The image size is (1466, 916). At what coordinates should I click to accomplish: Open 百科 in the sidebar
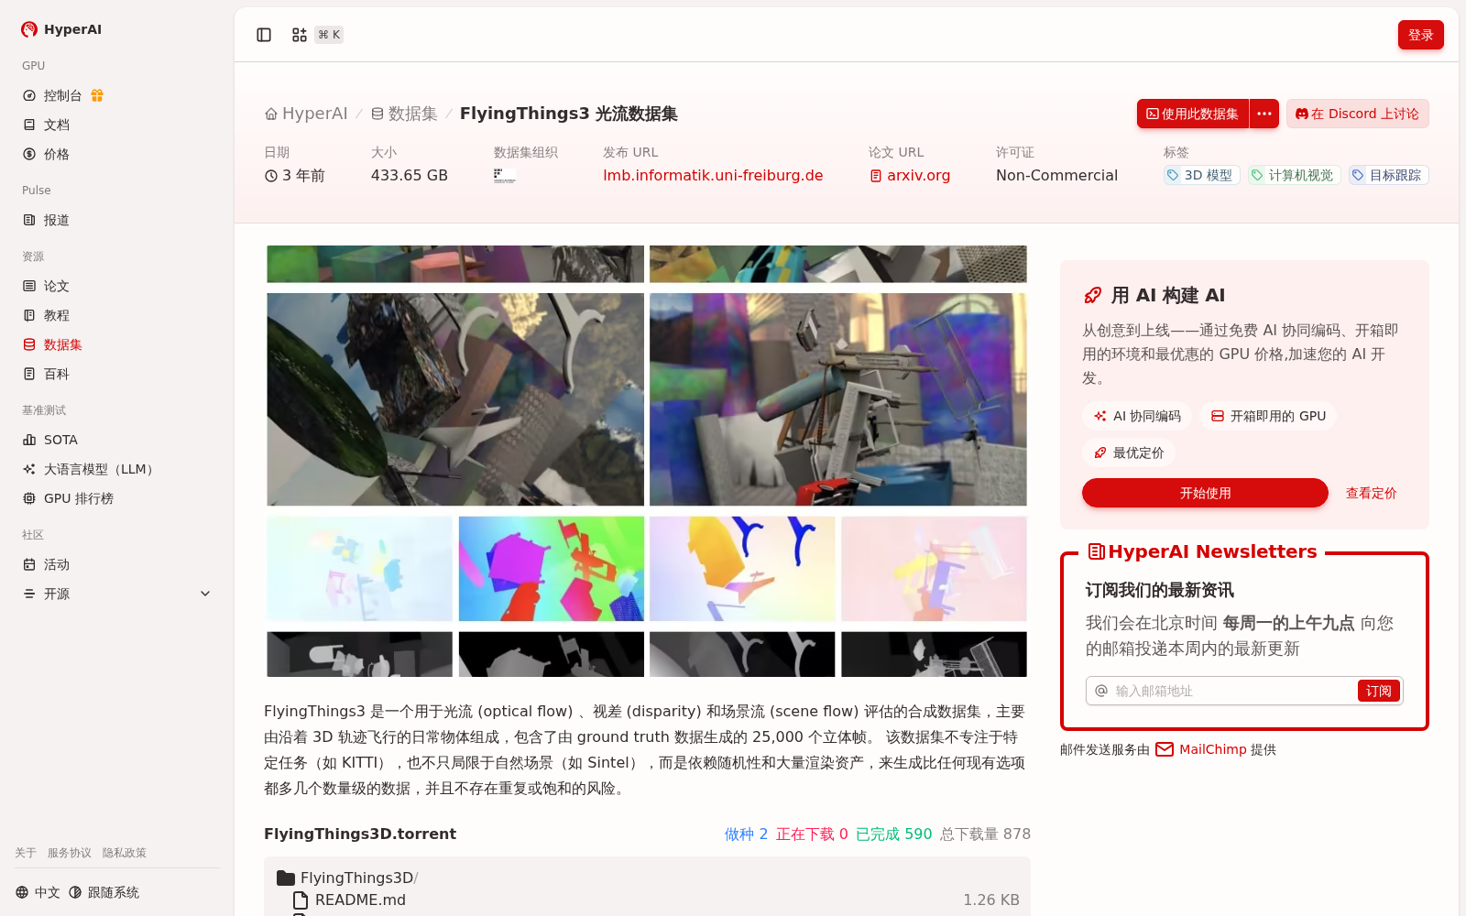point(57,374)
